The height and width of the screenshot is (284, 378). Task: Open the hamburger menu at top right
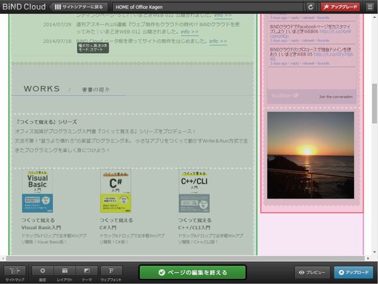coord(370,7)
